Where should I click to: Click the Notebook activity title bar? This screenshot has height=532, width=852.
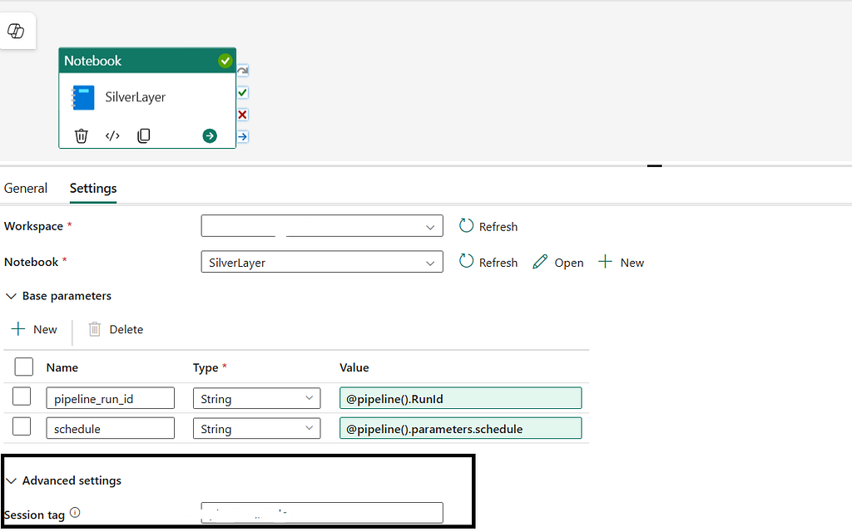[147, 61]
